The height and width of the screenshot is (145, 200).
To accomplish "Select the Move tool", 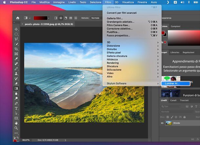I will [16, 29].
